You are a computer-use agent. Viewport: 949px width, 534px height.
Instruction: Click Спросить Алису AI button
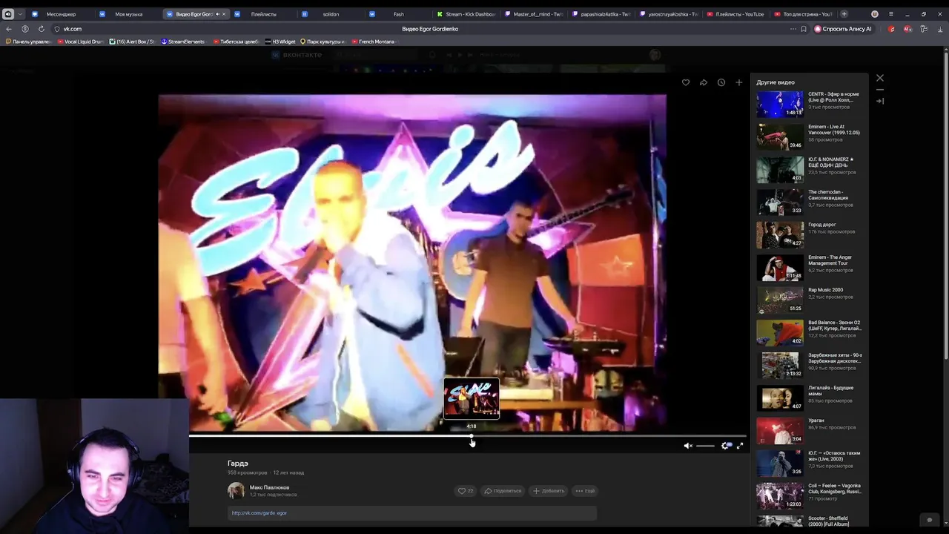point(844,29)
